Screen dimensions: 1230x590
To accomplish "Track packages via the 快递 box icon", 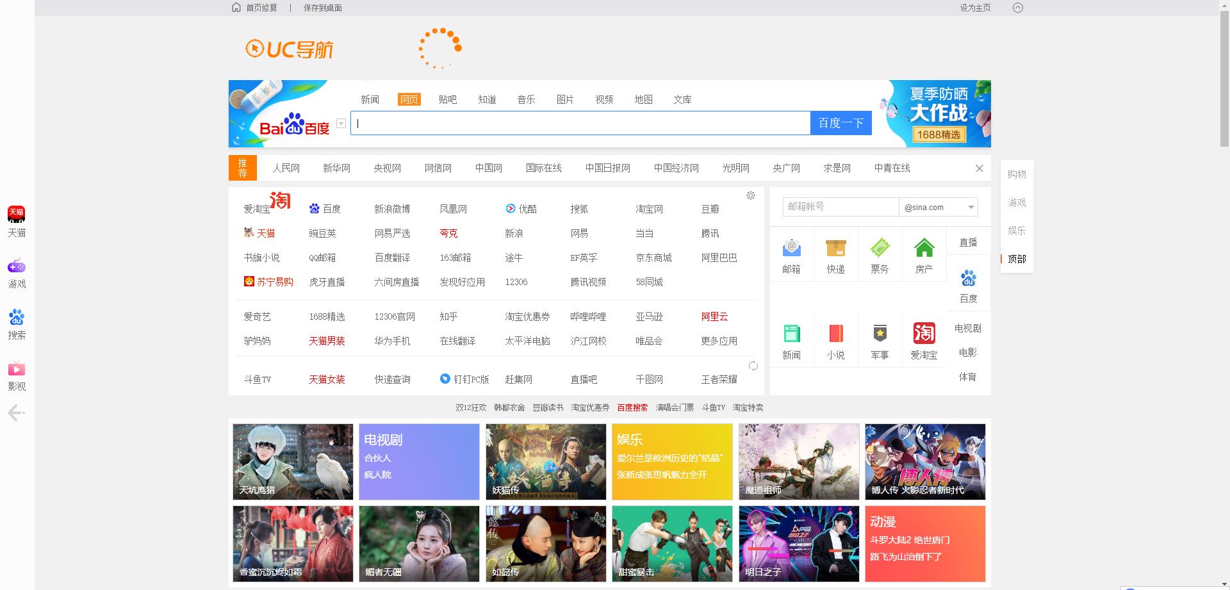I will point(835,247).
